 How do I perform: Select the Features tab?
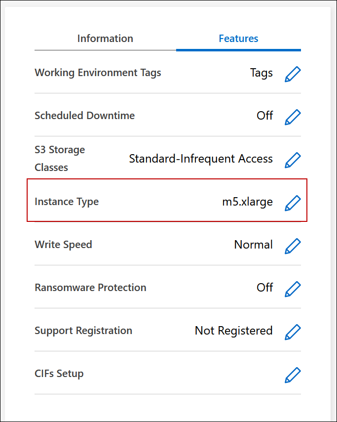(x=238, y=39)
